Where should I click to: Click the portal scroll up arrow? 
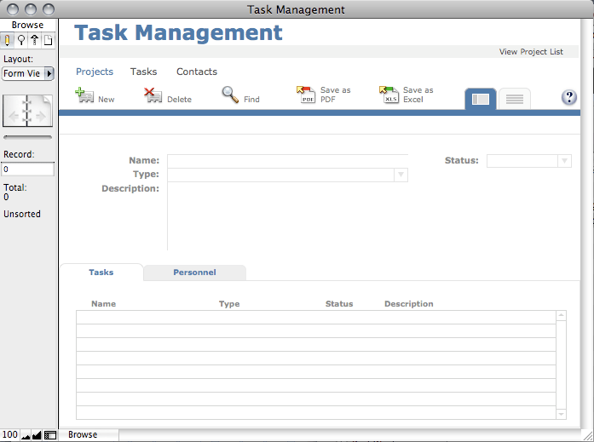coord(561,315)
